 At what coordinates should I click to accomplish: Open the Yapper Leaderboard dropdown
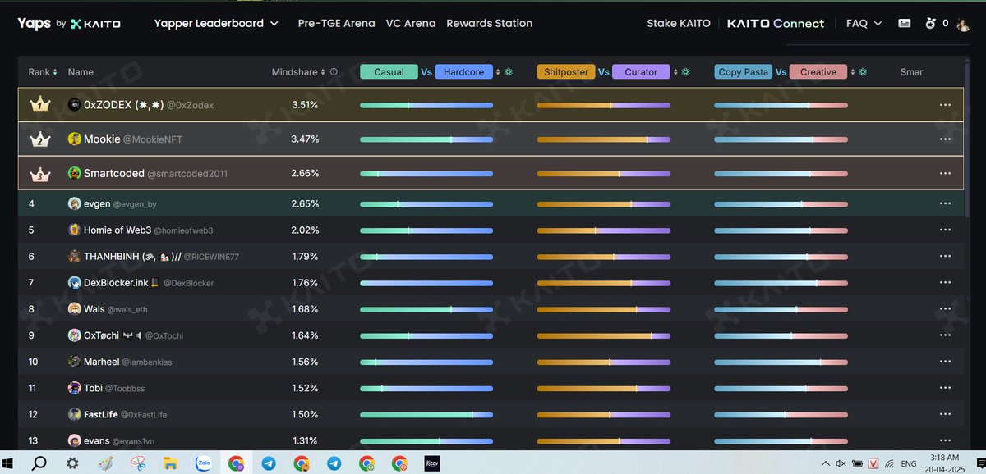coord(216,23)
